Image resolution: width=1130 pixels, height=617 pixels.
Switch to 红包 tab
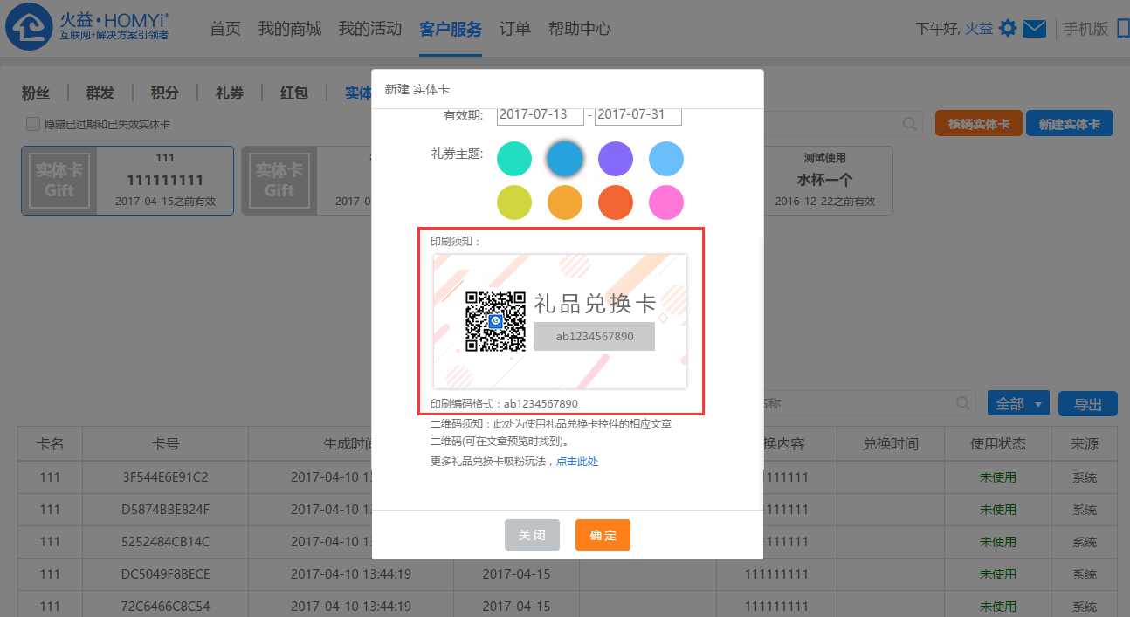294,93
